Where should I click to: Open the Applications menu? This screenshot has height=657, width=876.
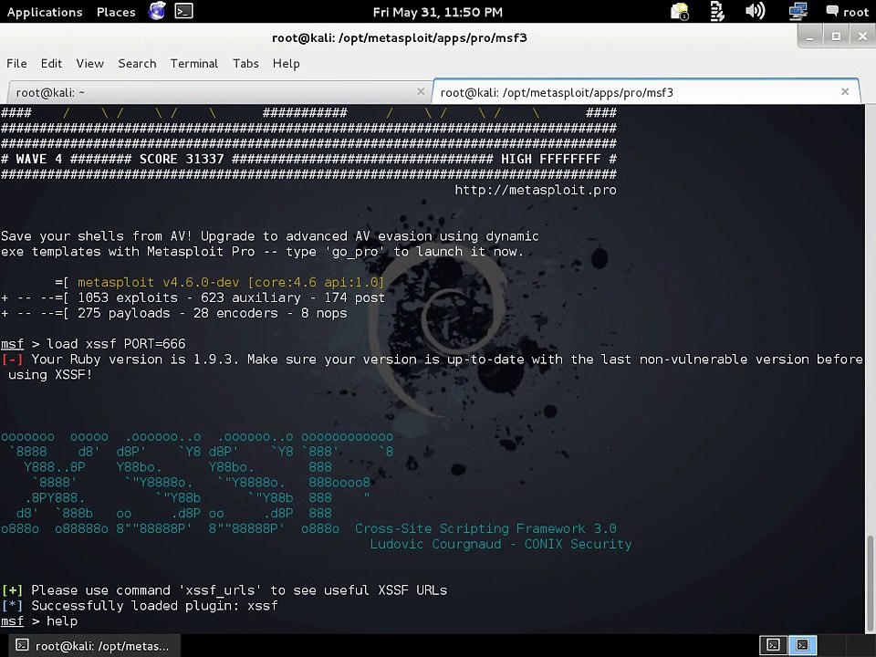click(x=44, y=12)
